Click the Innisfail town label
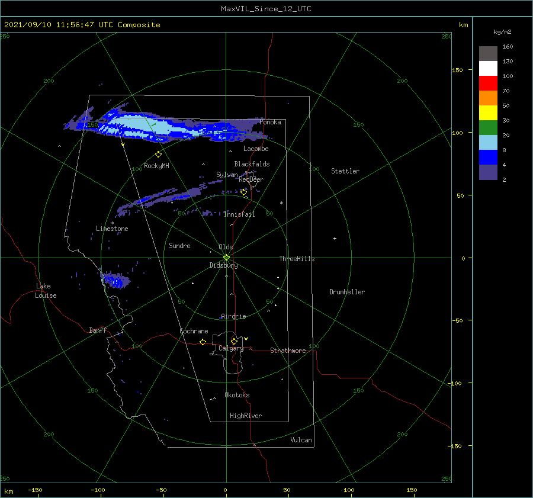533x498 pixels. click(x=239, y=214)
